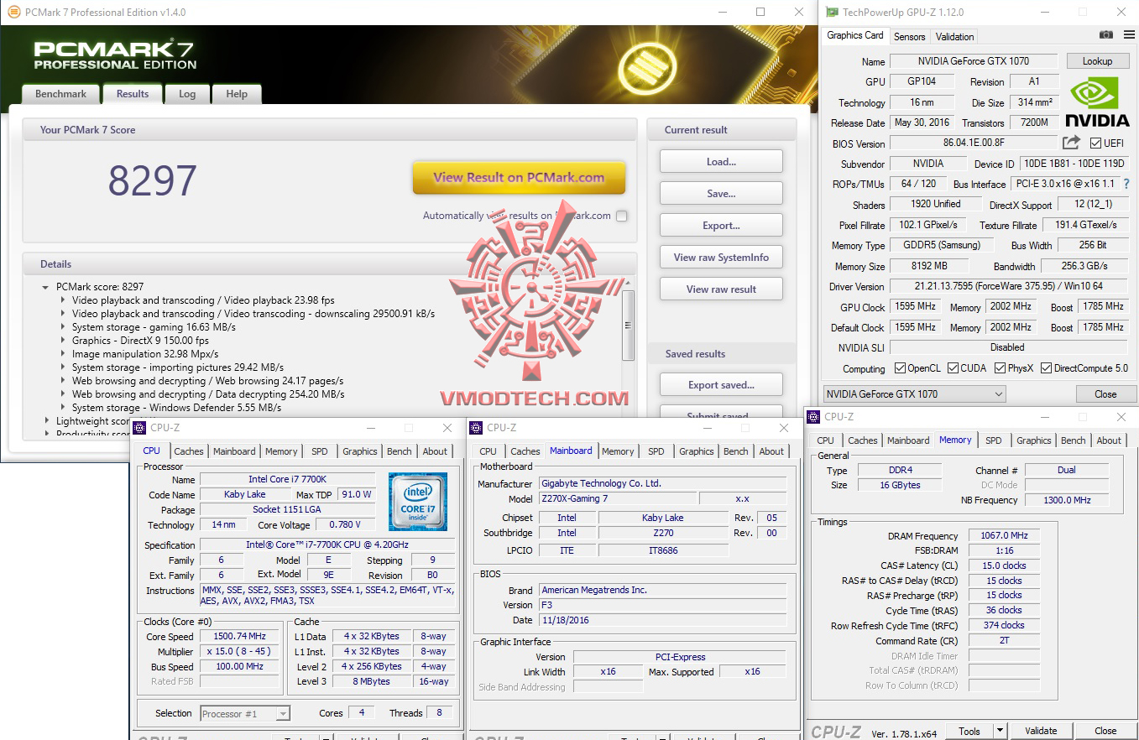Open Caches tab in CPU-Z processor window
This screenshot has width=1139, height=740.
point(189,451)
